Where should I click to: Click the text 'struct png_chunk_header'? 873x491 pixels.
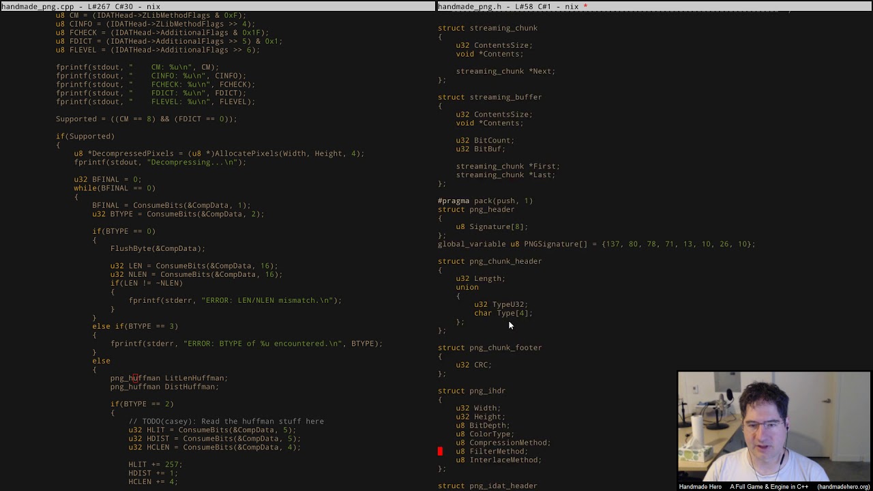(490, 261)
